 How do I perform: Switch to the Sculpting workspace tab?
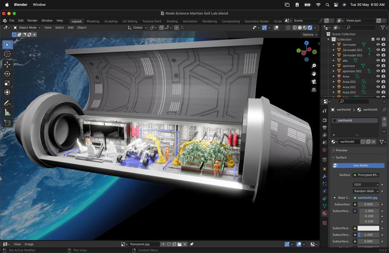tap(111, 21)
